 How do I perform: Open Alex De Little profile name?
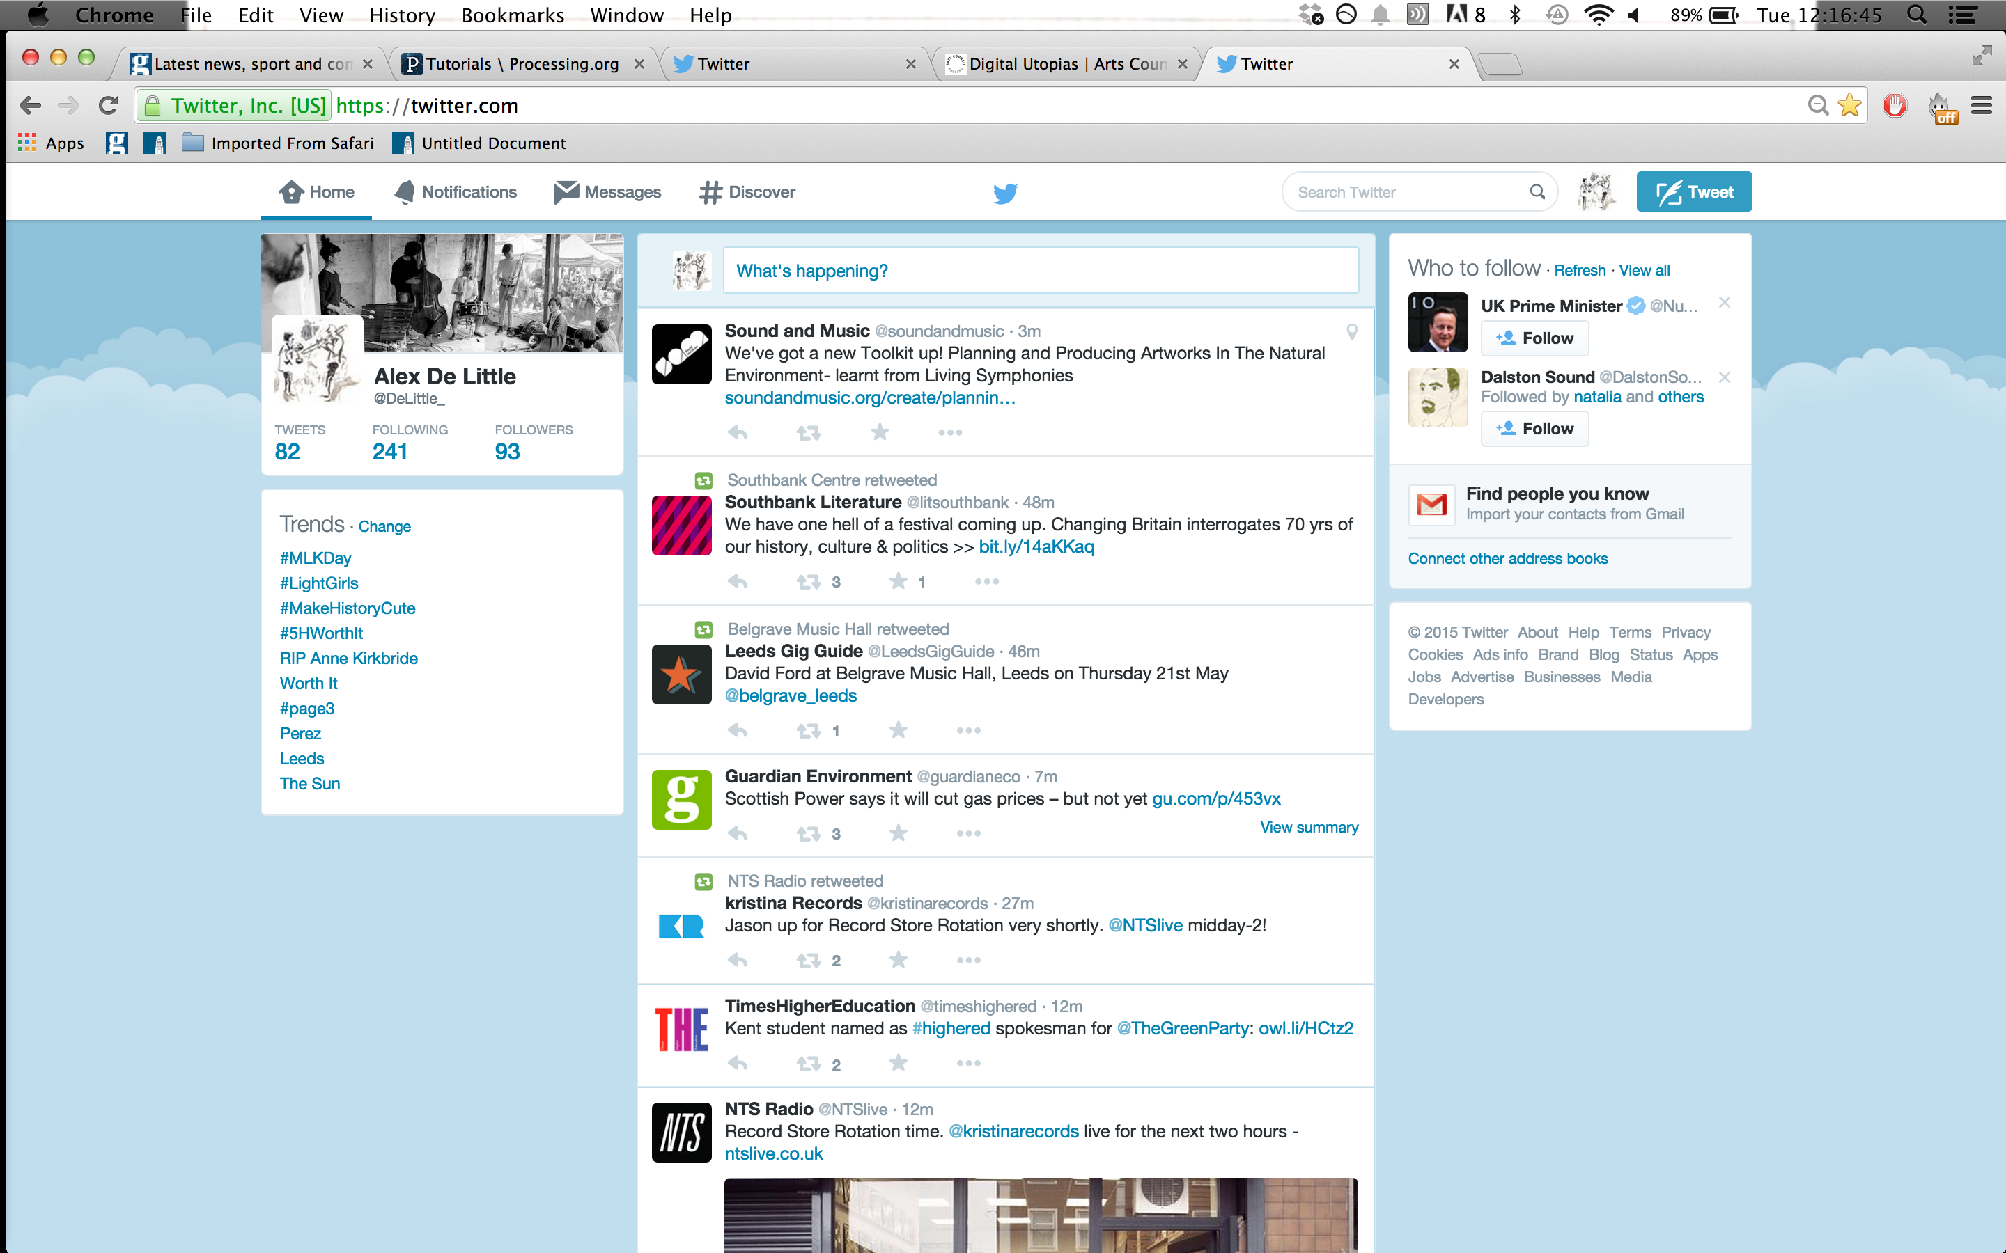click(x=444, y=376)
